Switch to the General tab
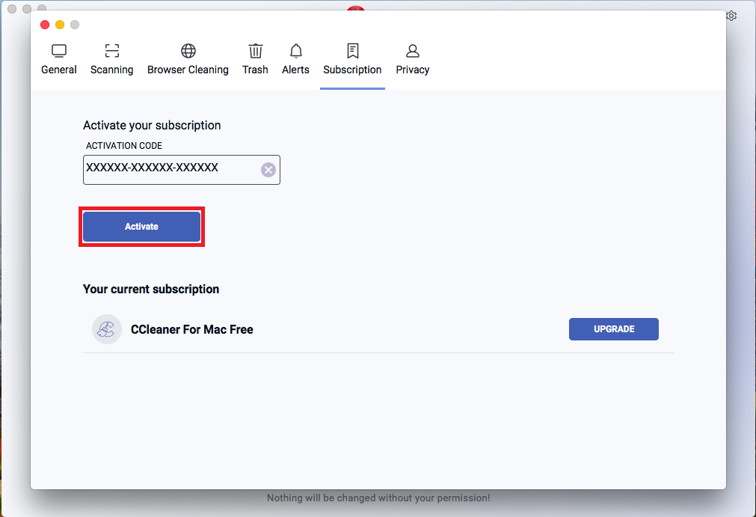Viewport: 756px width, 517px height. tap(59, 70)
